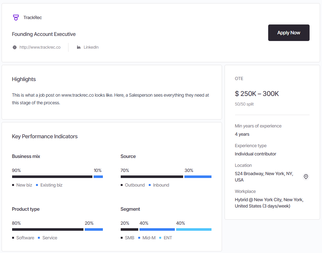Click the TrackRec company name
This screenshot has width=322, height=253.
coord(32,17)
